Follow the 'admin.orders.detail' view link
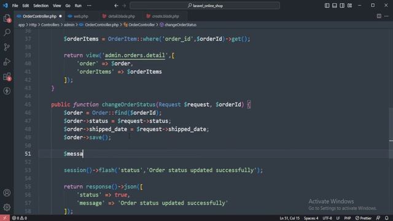The width and height of the screenshot is (393, 221). click(x=135, y=55)
